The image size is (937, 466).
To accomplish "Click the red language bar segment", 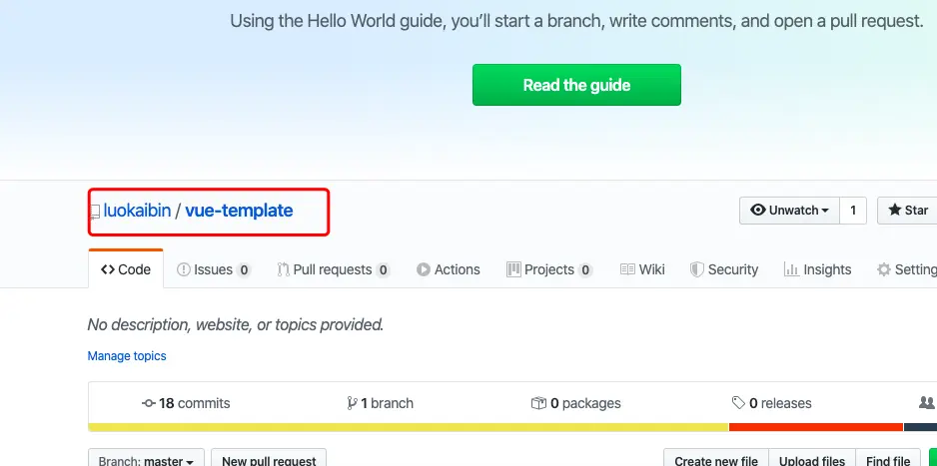I will pos(816,427).
